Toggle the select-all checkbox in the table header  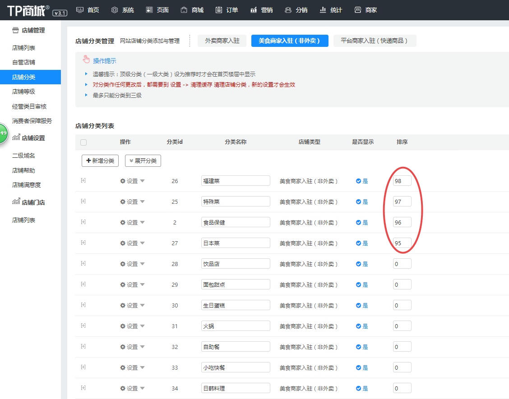pos(83,142)
